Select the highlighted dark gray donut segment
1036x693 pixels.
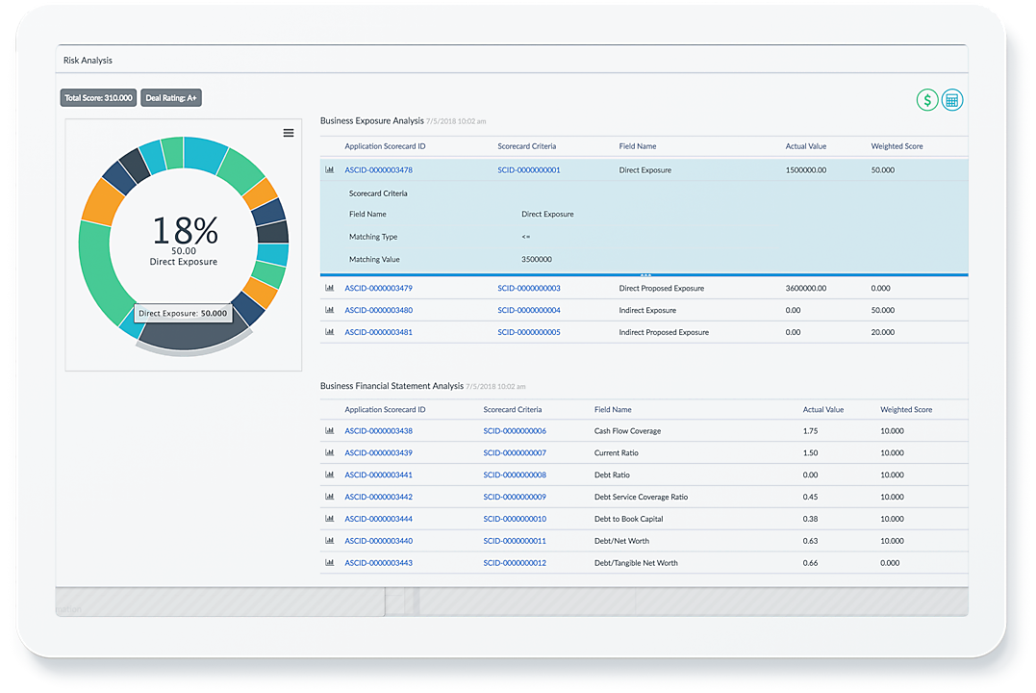(x=191, y=337)
